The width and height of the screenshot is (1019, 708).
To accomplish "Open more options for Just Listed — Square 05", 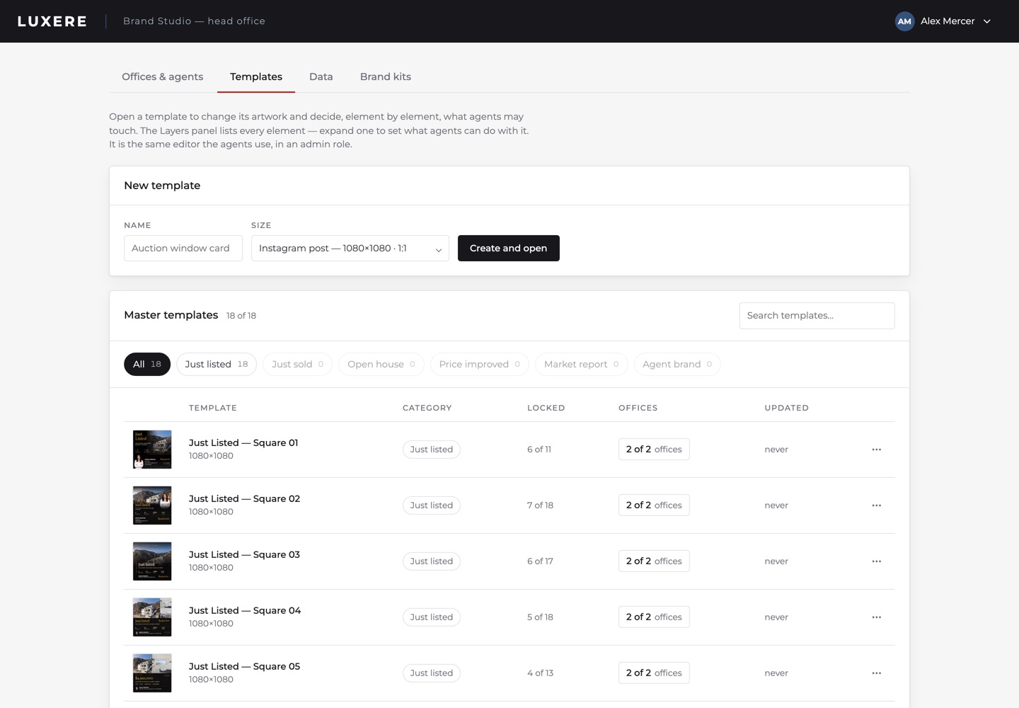I will pyautogui.click(x=876, y=673).
